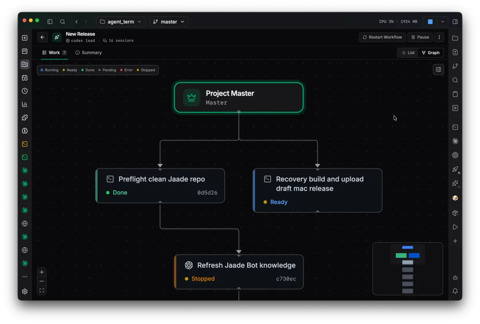Click the Error legend entry
The image size is (480, 324).
click(126, 70)
